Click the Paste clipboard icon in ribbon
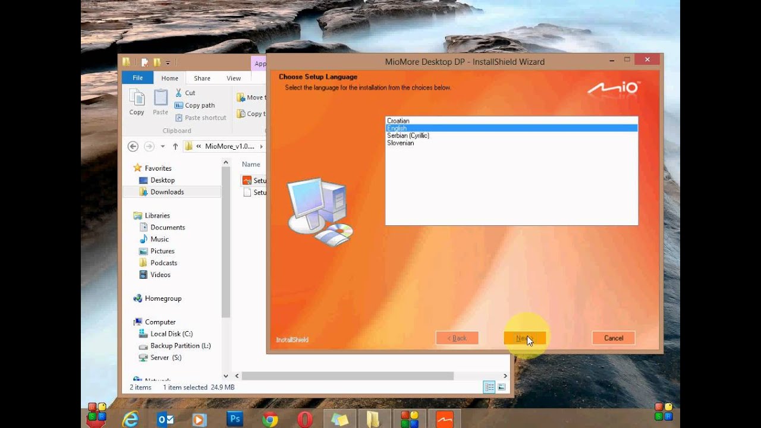This screenshot has height=428, width=761. [x=161, y=102]
